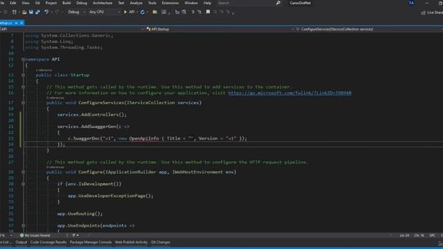Start debugging with the green play arrow

(x=125, y=12)
